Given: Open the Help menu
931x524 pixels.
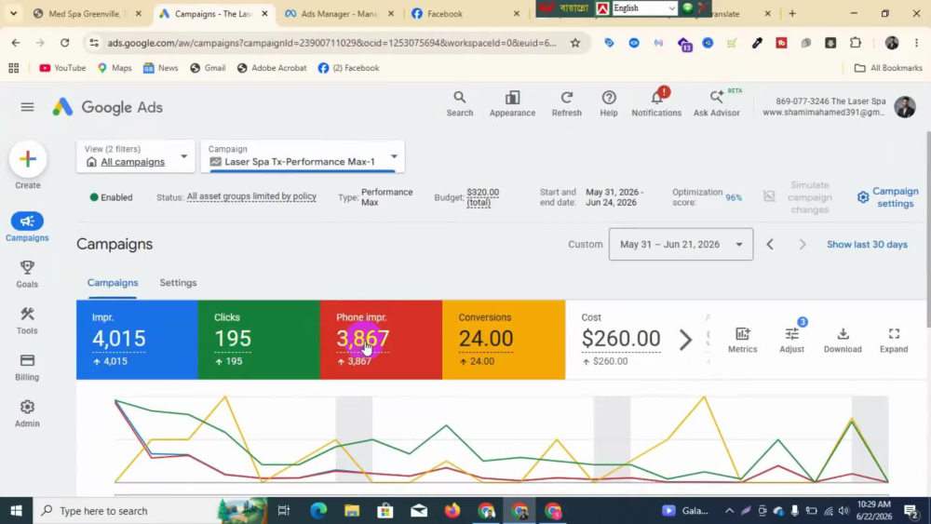Looking at the screenshot, I should pyautogui.click(x=609, y=104).
